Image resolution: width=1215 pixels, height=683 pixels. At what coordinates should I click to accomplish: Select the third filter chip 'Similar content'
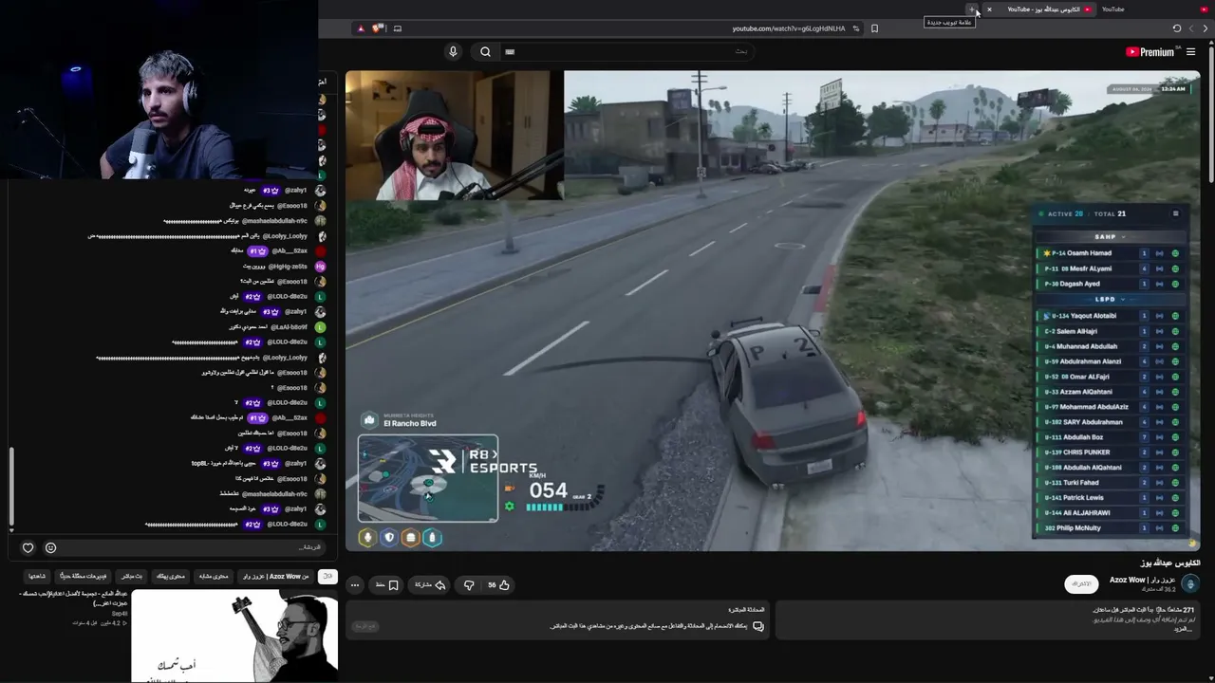[214, 576]
